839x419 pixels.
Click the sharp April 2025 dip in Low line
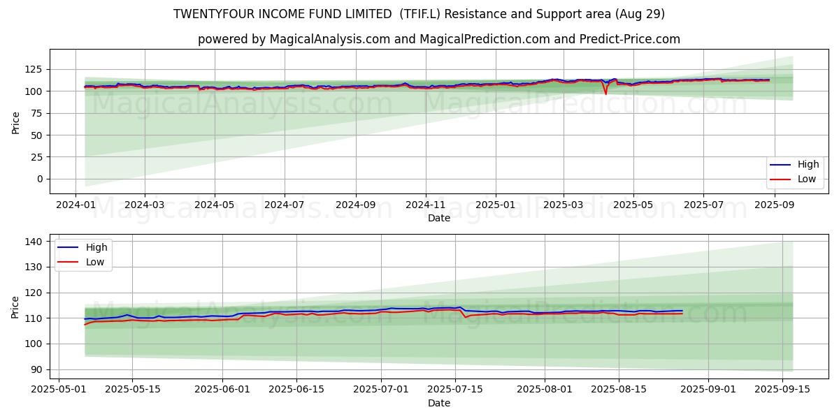605,93
